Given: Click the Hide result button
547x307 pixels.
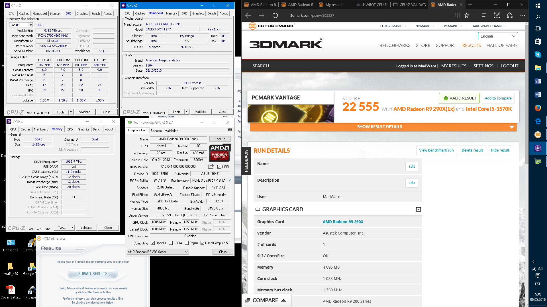Looking at the screenshot, I should point(500,150).
